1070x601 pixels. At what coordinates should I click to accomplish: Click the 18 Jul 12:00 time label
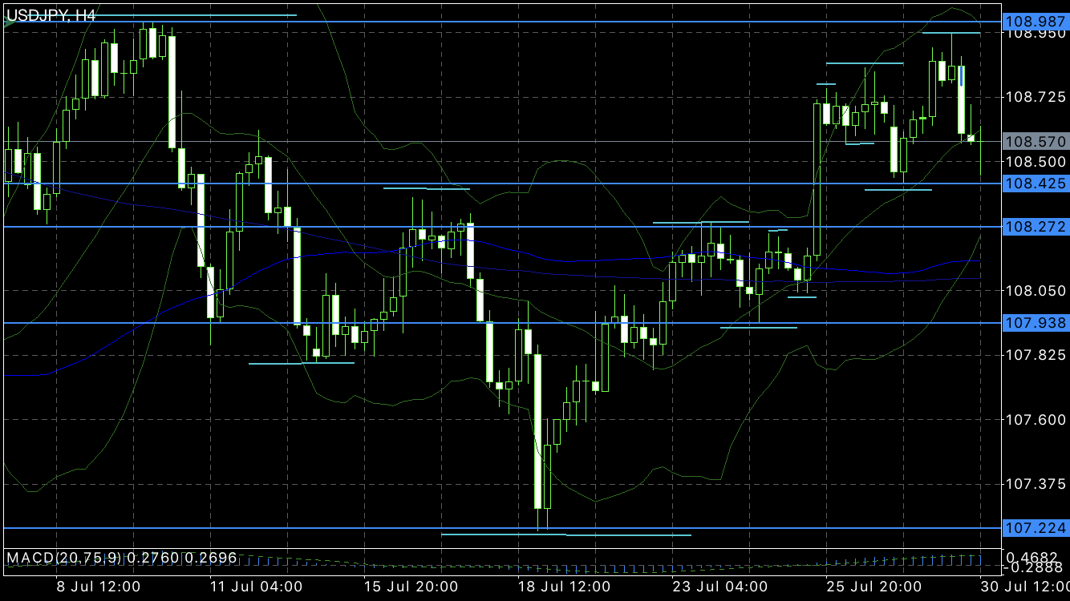tap(565, 587)
